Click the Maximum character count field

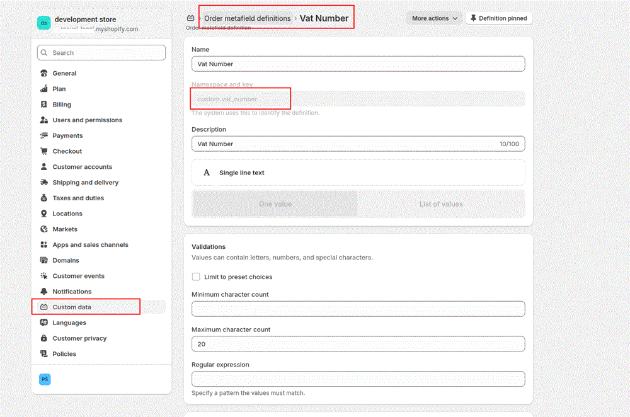coord(358,344)
